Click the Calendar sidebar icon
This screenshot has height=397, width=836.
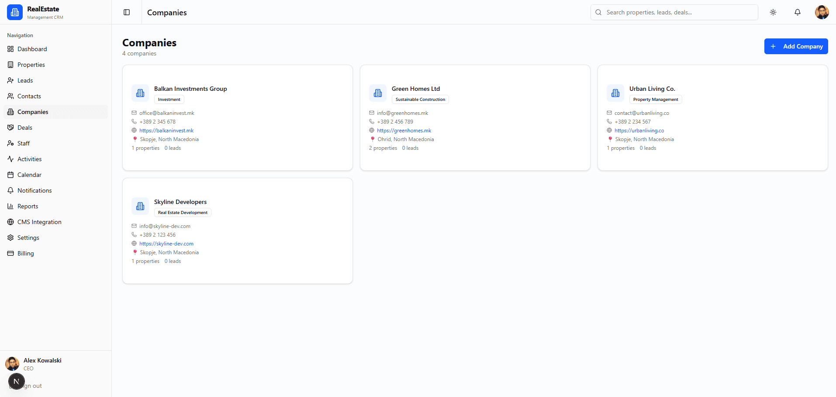point(10,175)
